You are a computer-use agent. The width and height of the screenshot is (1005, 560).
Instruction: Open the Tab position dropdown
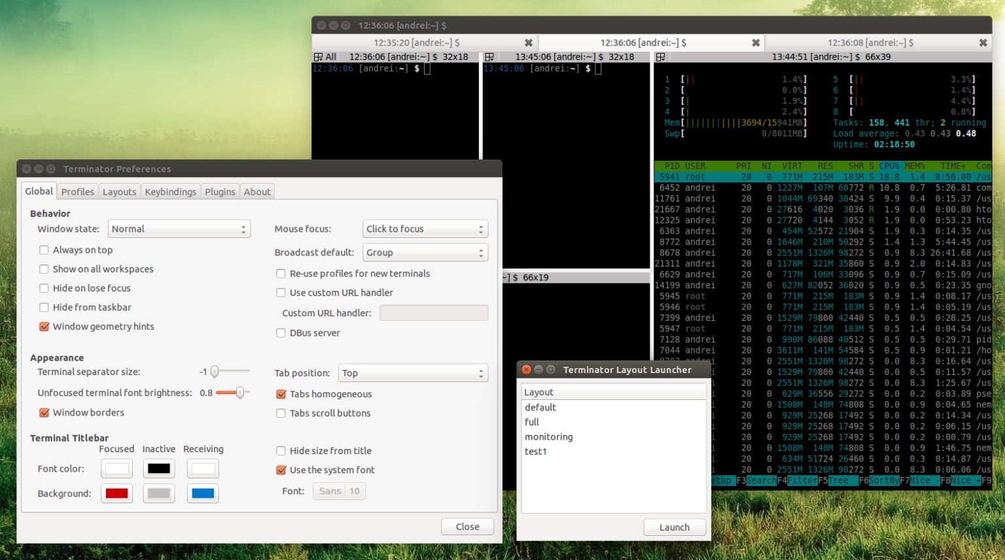(413, 372)
